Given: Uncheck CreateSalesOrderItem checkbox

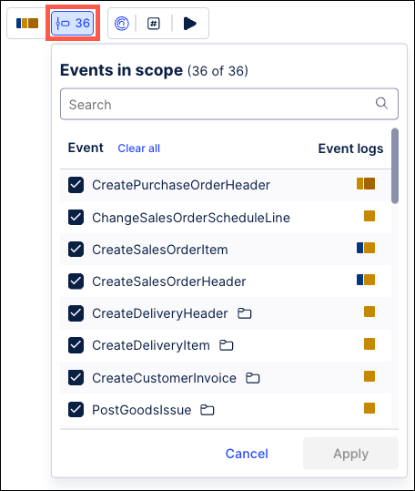Looking at the screenshot, I should [76, 250].
